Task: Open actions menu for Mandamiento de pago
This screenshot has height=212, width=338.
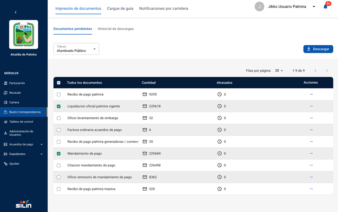Action: pyautogui.click(x=311, y=153)
